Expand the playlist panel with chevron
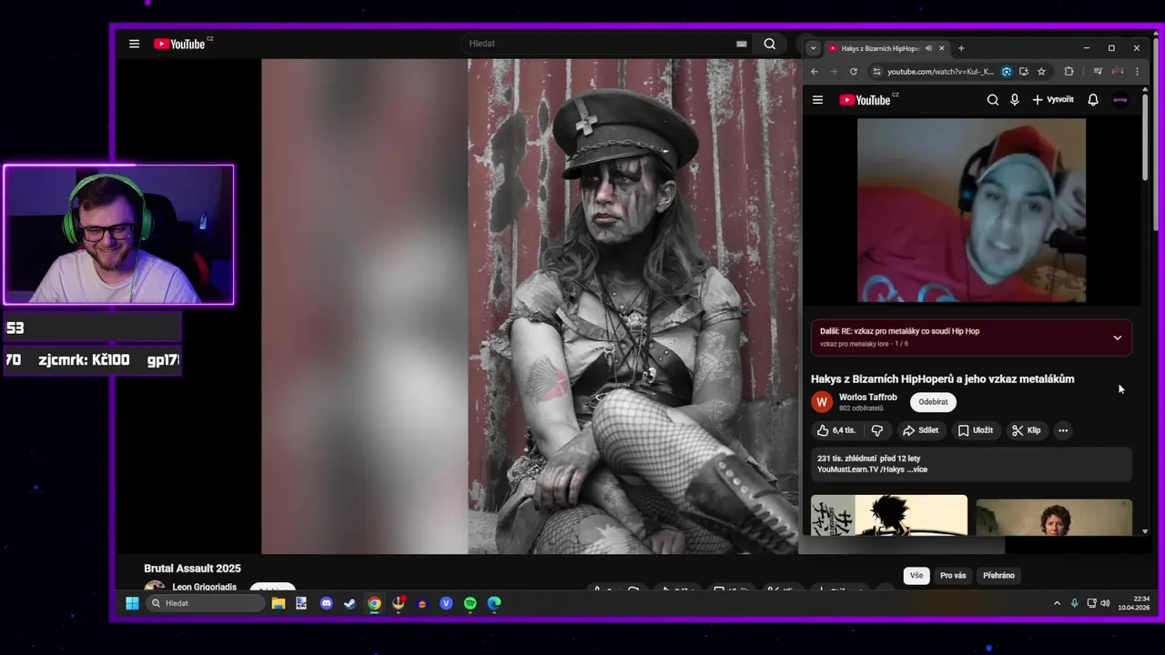Screen dimensions: 1165x655 [x=1118, y=338]
